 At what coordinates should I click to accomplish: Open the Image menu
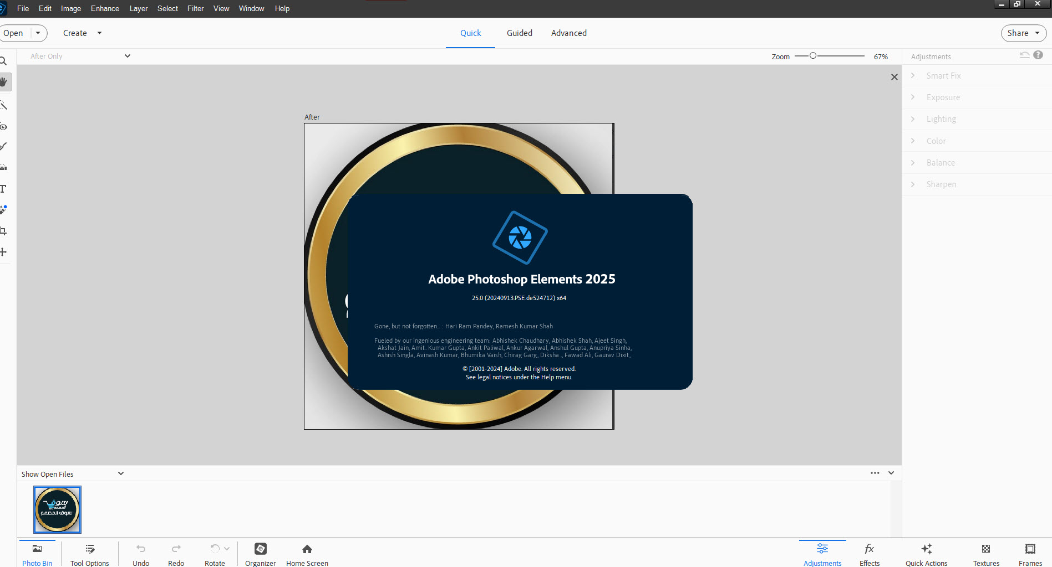click(x=71, y=8)
